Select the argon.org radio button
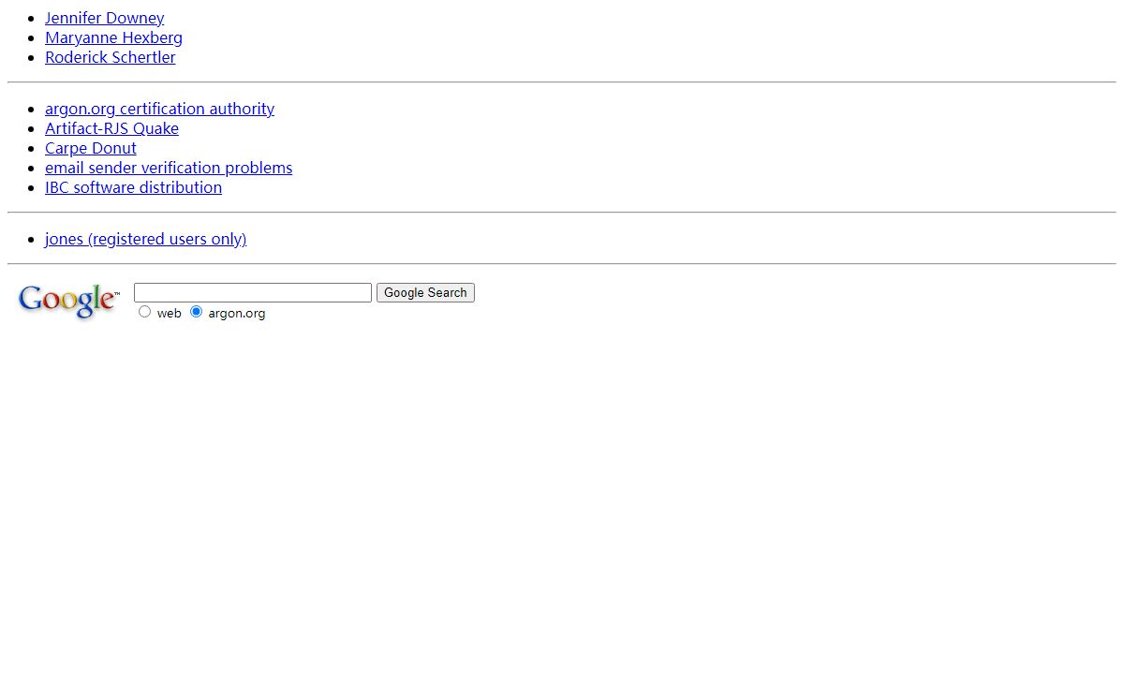This screenshot has width=1124, height=693. 196,312
